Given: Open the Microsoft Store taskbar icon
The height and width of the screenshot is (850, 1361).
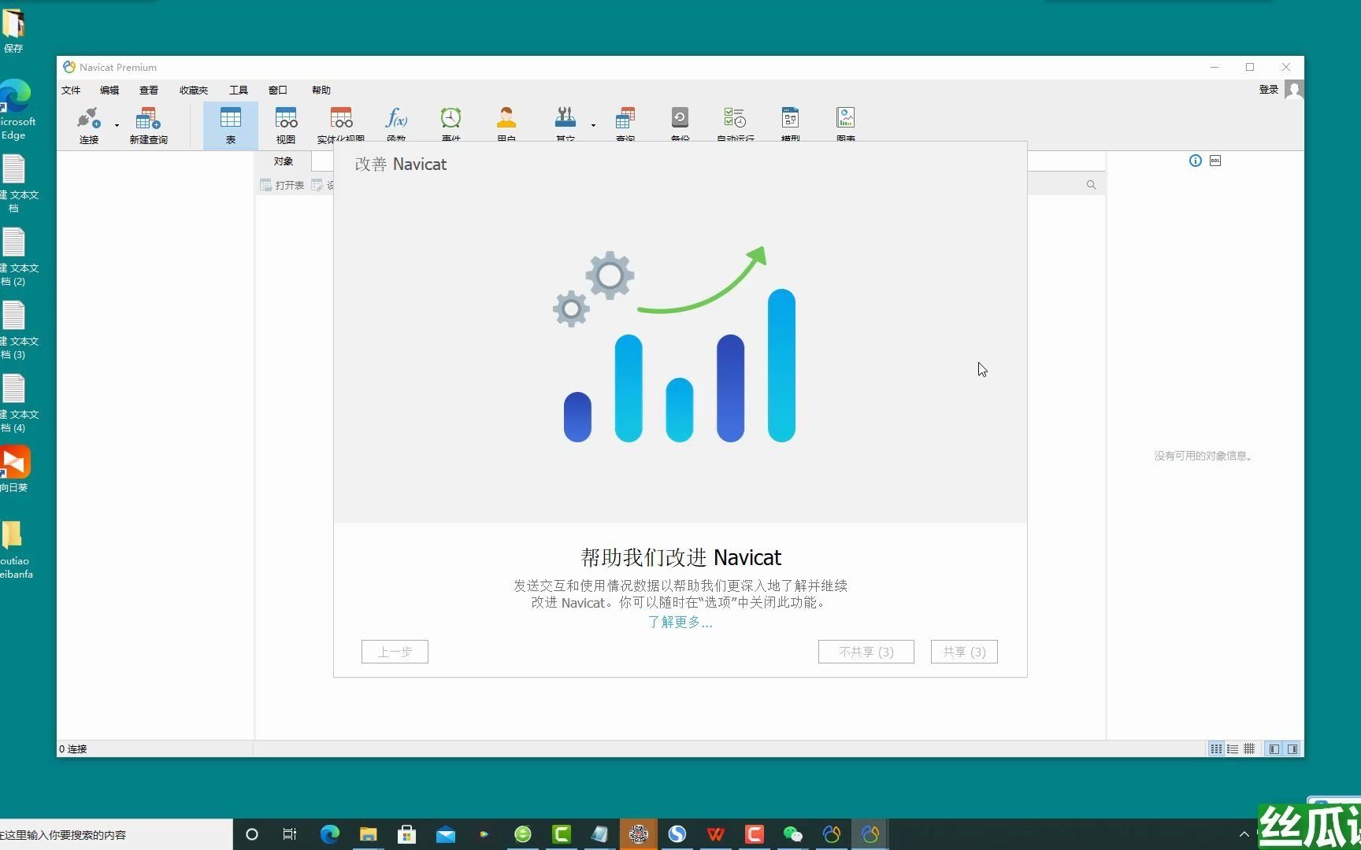Looking at the screenshot, I should tap(406, 834).
